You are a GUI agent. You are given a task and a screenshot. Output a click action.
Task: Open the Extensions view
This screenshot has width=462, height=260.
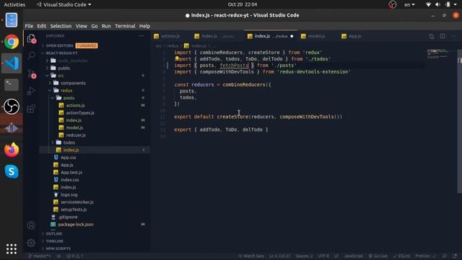(x=31, y=108)
